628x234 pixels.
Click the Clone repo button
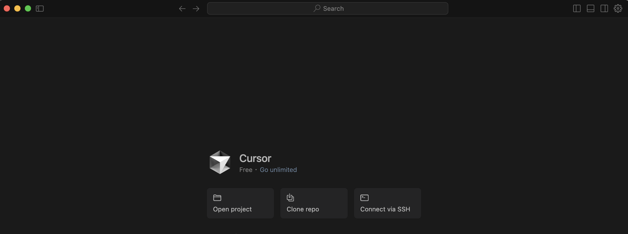pos(314,203)
